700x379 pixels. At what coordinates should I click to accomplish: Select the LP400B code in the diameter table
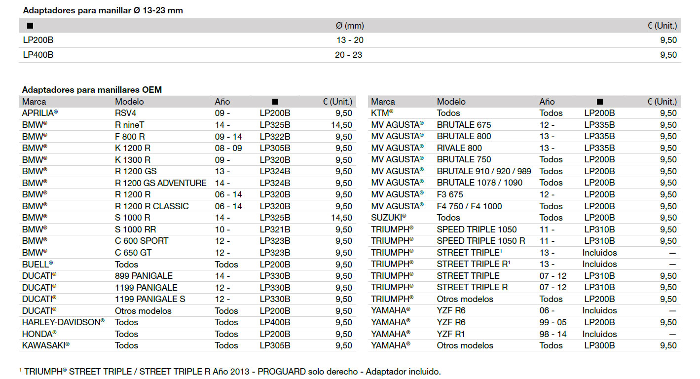(x=38, y=55)
